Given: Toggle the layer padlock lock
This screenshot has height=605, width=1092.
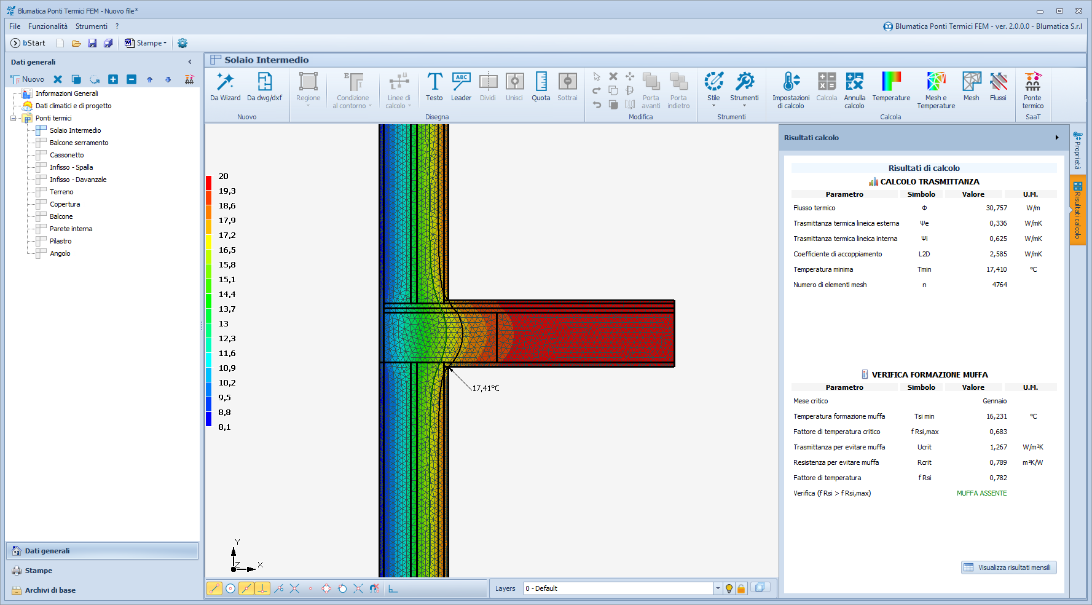Looking at the screenshot, I should (741, 588).
